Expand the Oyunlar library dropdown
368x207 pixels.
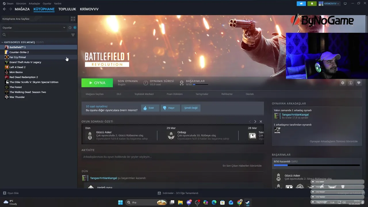click(34, 28)
